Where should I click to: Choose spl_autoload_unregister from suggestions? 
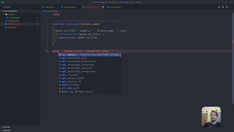point(90,71)
